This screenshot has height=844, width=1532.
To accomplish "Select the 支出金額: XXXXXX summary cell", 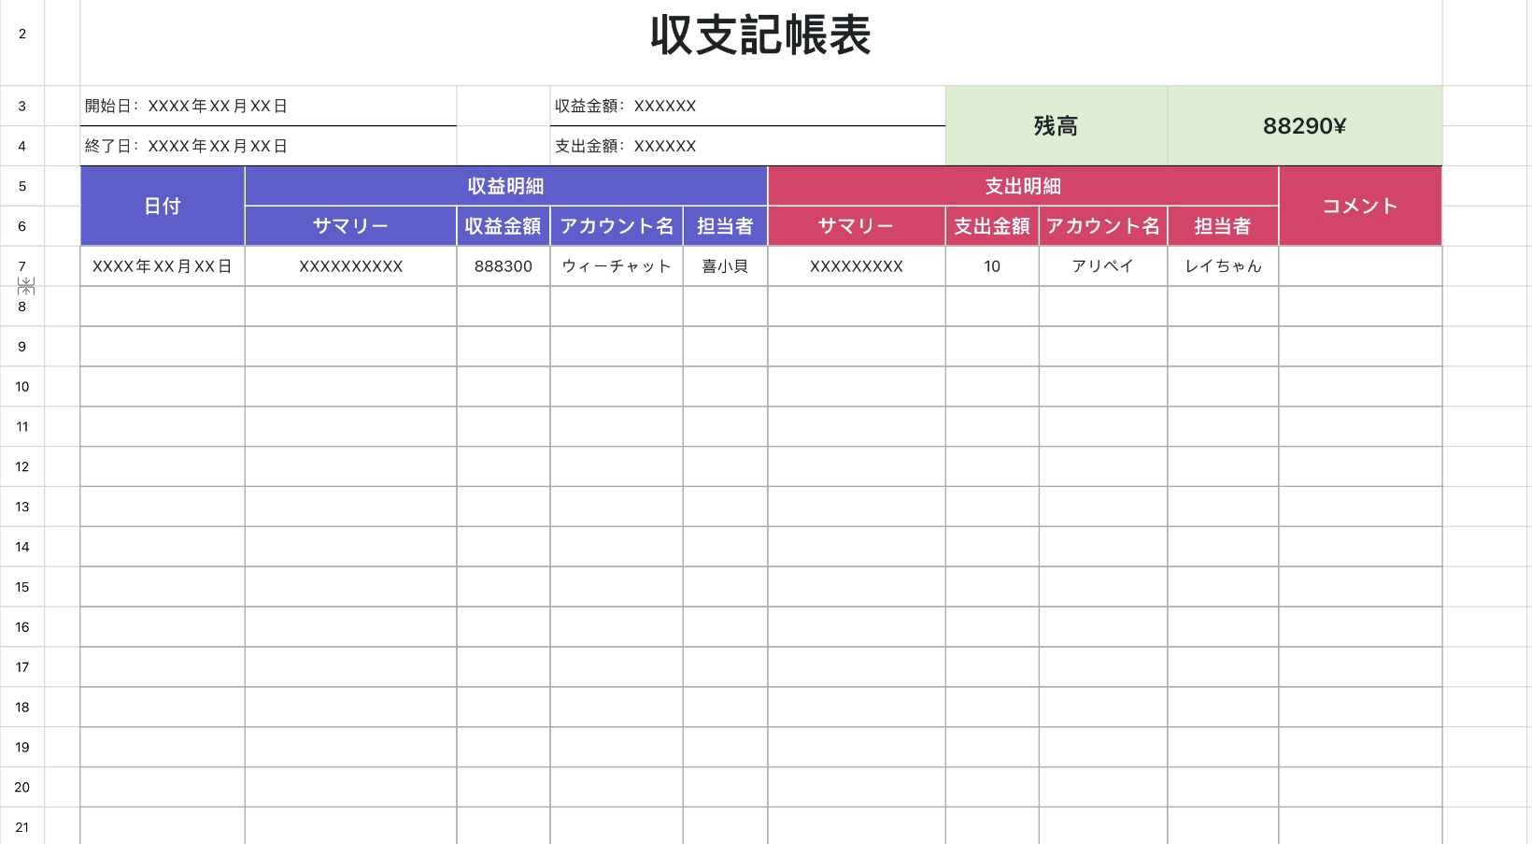I will [748, 146].
